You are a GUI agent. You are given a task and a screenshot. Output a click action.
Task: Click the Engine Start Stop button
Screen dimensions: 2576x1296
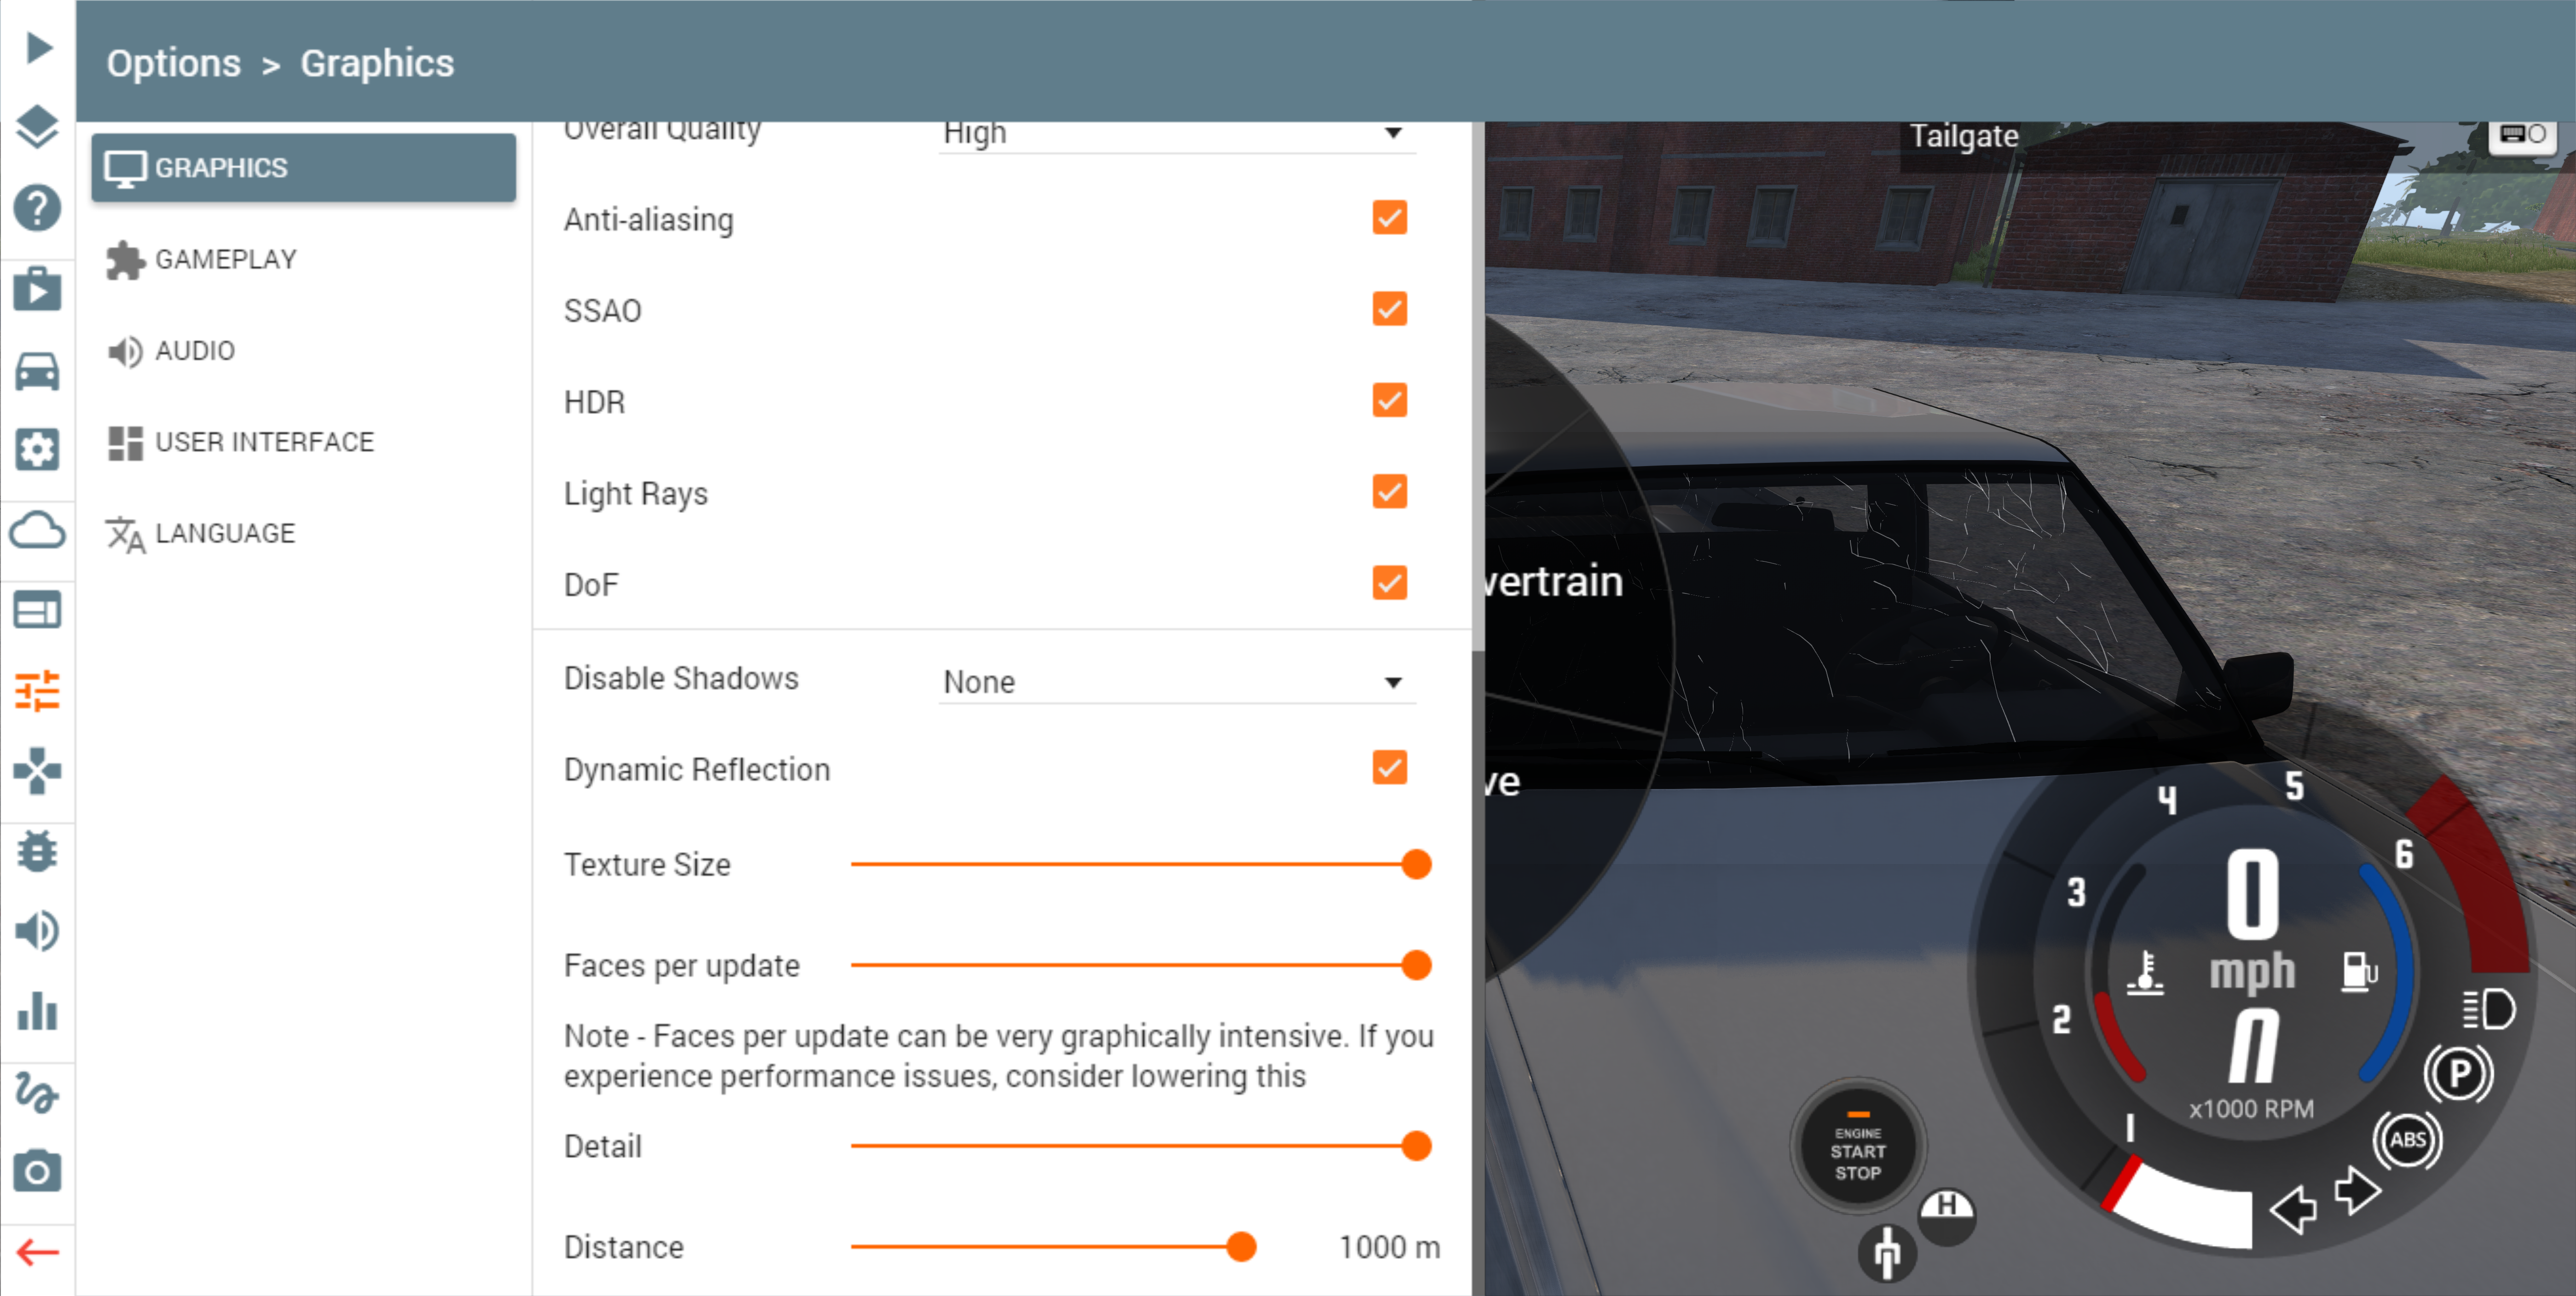(x=1857, y=1147)
